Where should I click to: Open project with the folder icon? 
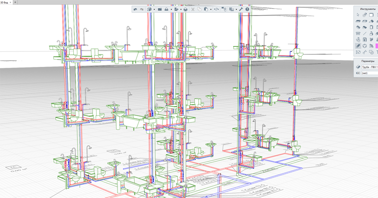[x=160, y=10]
